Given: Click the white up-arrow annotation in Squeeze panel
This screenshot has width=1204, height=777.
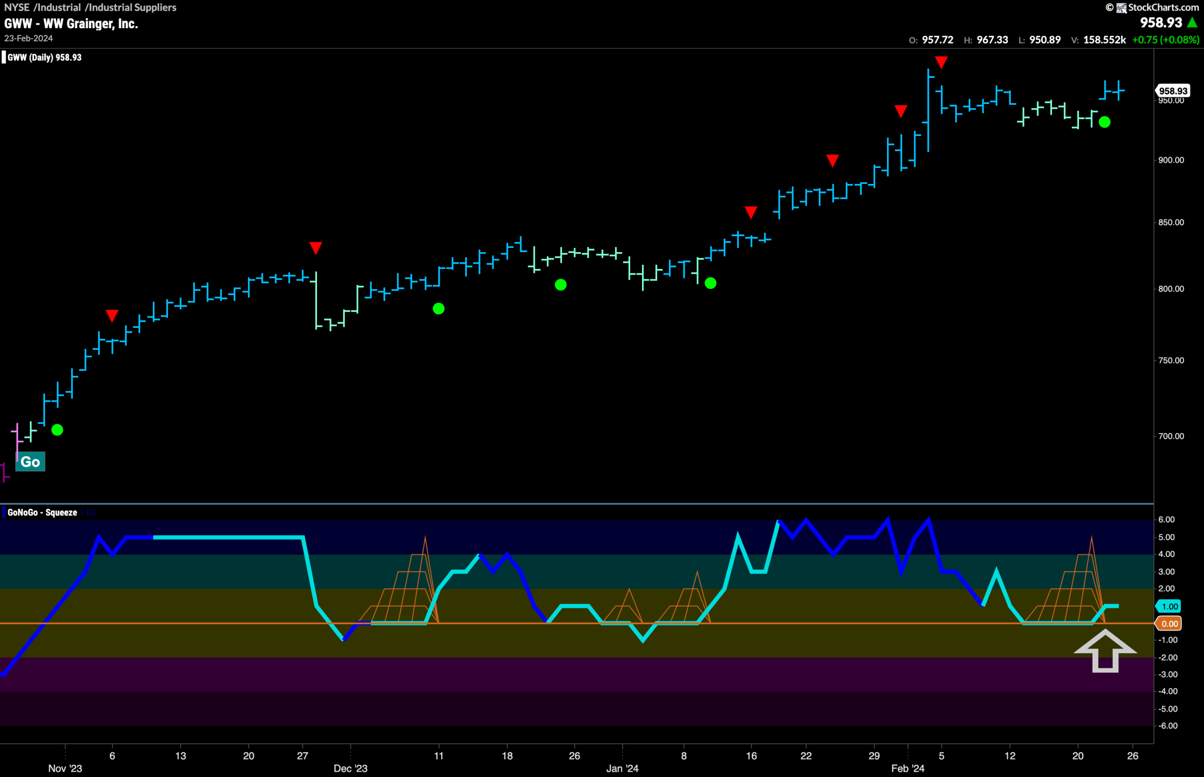Looking at the screenshot, I should pos(1105,651).
